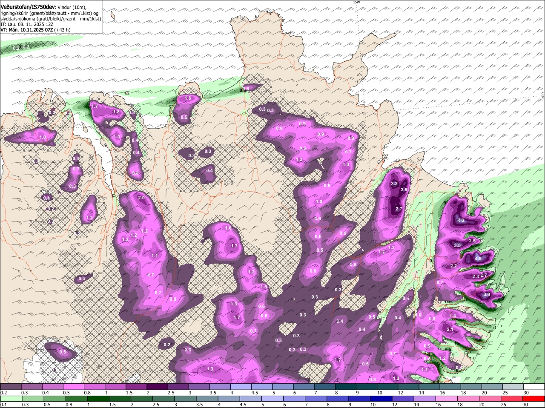Pick the darkest purple 2 swatch in the snow legend

click(157, 387)
